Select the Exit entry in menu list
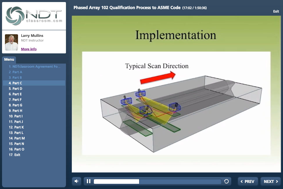The height and width of the screenshot is (189, 283). pos(34,155)
